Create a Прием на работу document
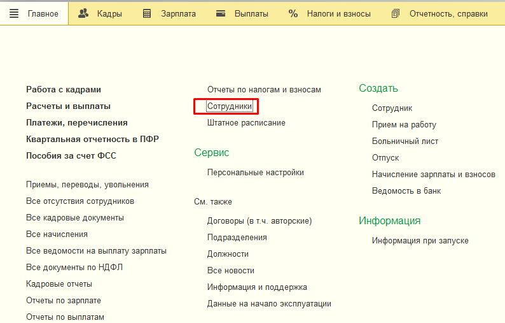This screenshot has width=505, height=323. [404, 125]
